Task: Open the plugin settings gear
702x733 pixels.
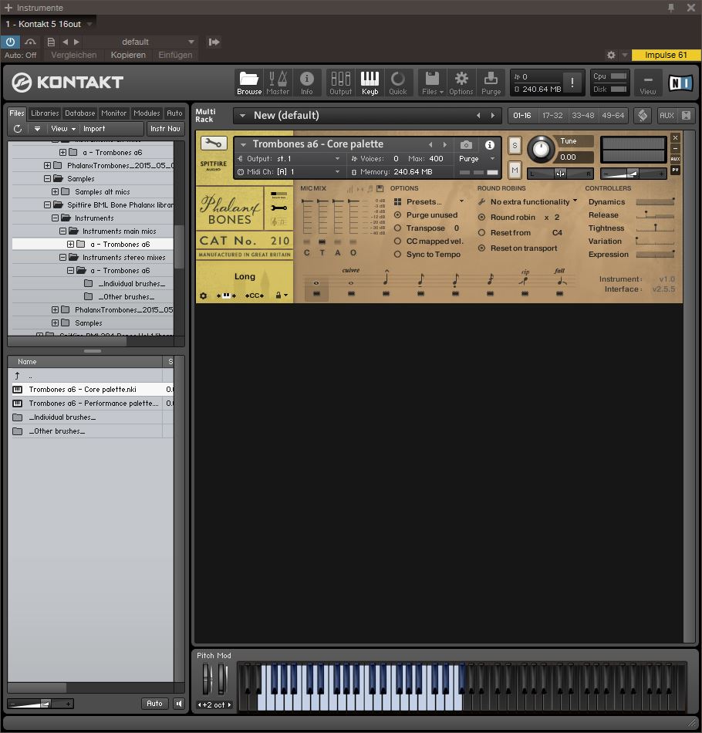Action: (x=611, y=55)
